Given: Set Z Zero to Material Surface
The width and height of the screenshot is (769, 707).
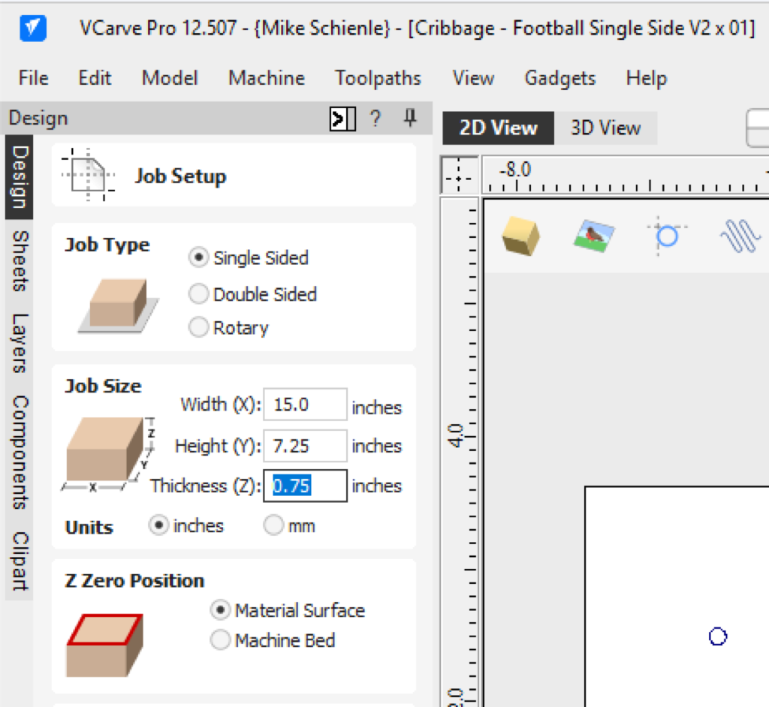Looking at the screenshot, I should point(288,610).
